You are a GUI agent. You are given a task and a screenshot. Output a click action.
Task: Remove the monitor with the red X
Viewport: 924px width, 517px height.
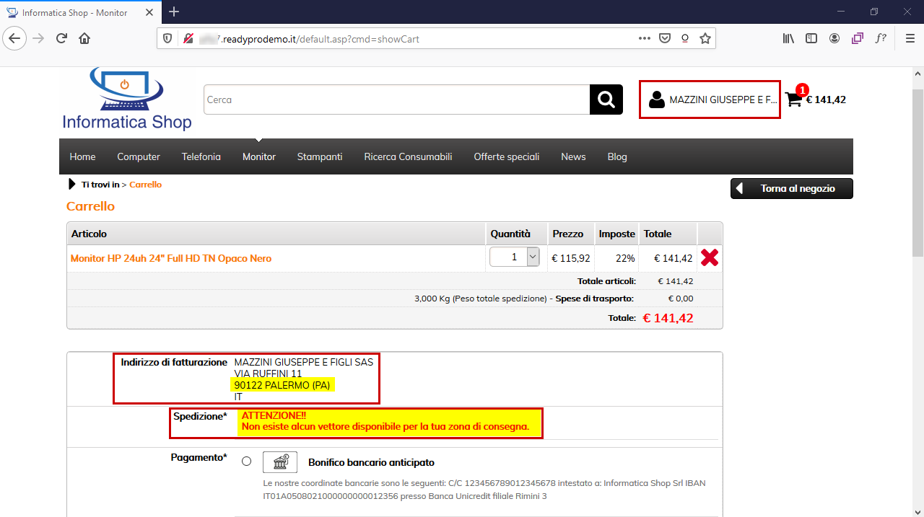pyautogui.click(x=709, y=257)
